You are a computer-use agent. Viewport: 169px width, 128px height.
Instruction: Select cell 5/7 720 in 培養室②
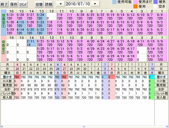(x=162, y=58)
